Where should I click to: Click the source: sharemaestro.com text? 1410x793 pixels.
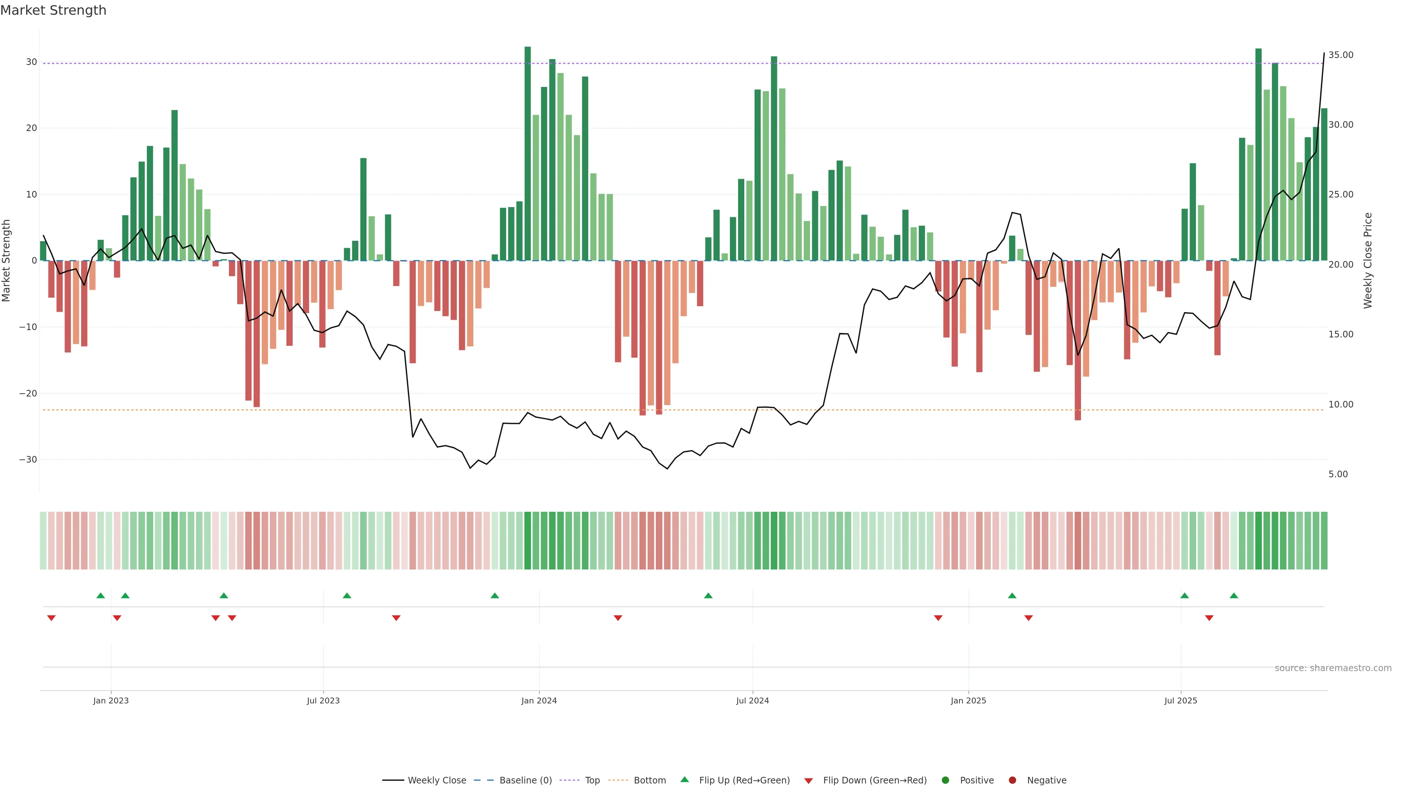tap(1333, 668)
